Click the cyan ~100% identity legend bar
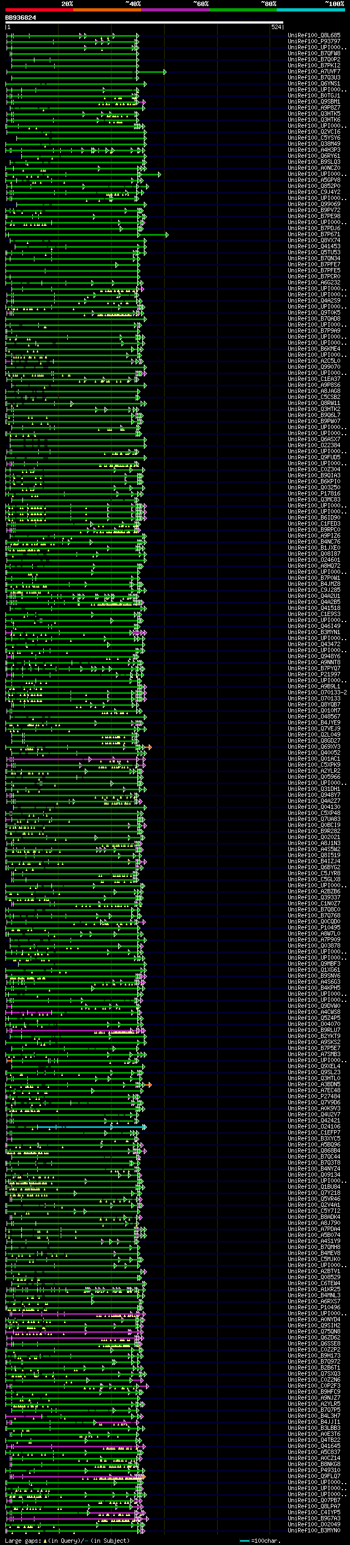 click(x=311, y=10)
